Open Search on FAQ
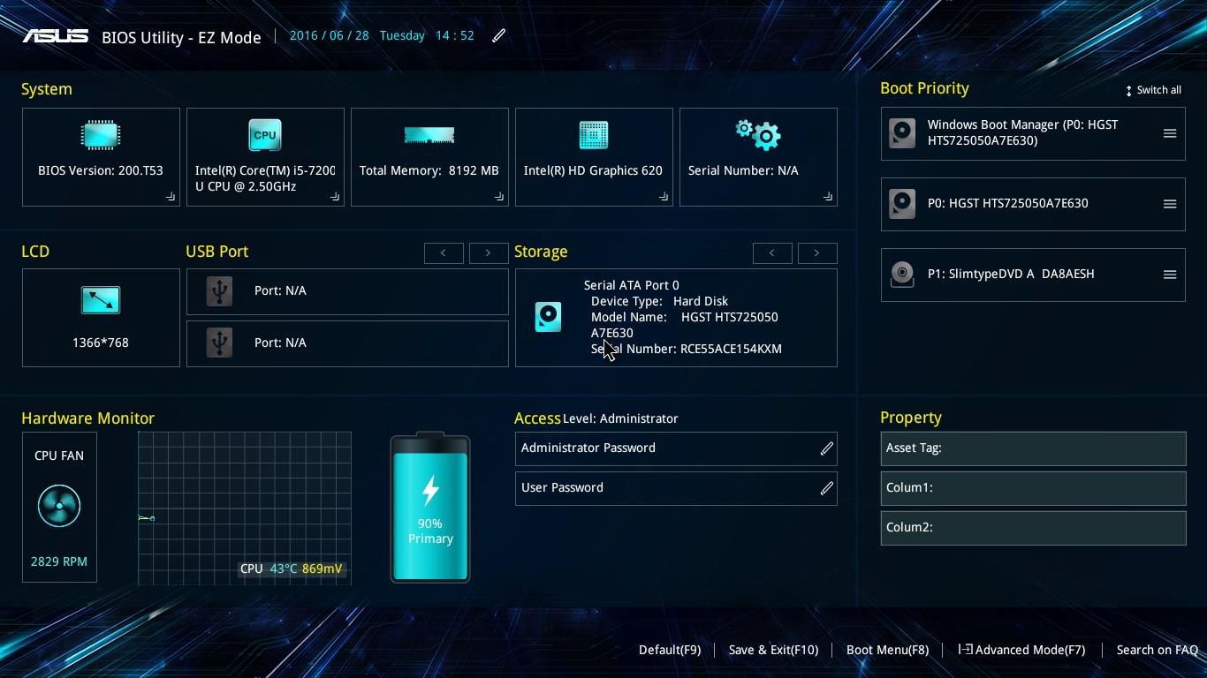This screenshot has height=678, width=1207. pos(1158,650)
